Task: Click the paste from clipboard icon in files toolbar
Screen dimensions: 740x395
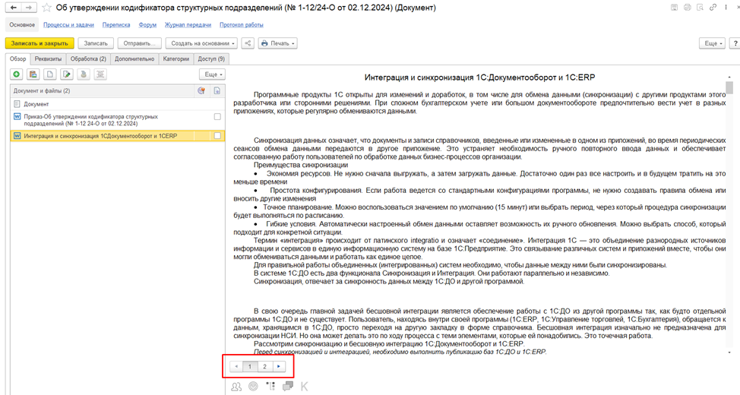Action: [x=33, y=74]
